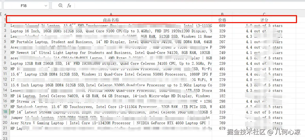
Task: Open the name box dropdown arrow beside F18
Action: pyautogui.click(x=46, y=6)
